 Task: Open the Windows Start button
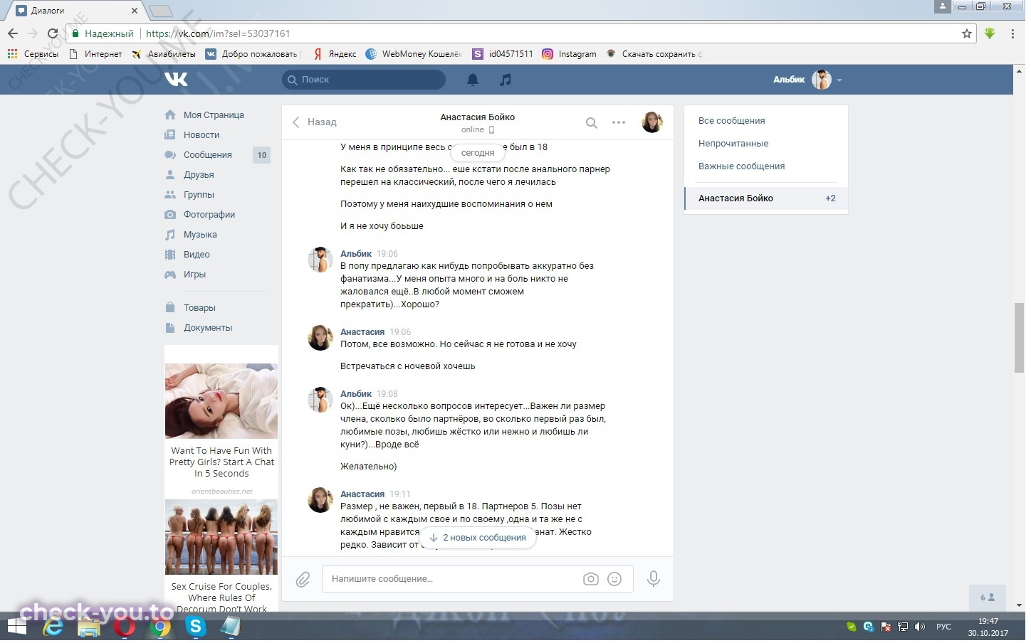[x=17, y=627]
